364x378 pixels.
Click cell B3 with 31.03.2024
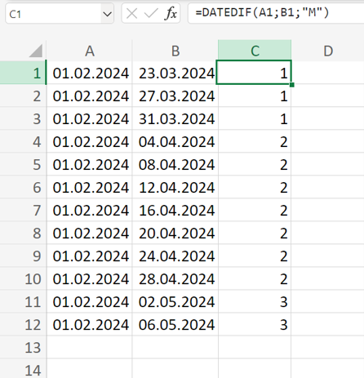click(175, 118)
